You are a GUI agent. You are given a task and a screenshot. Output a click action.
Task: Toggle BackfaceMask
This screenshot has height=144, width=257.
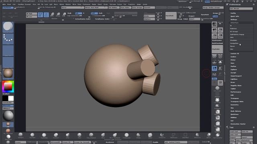pyautogui.click(x=217, y=43)
